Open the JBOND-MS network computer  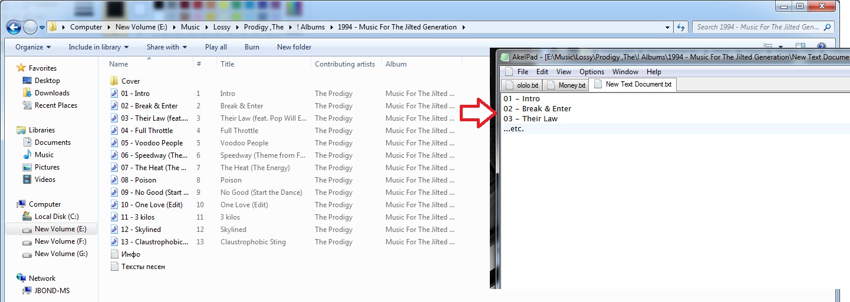point(52,291)
